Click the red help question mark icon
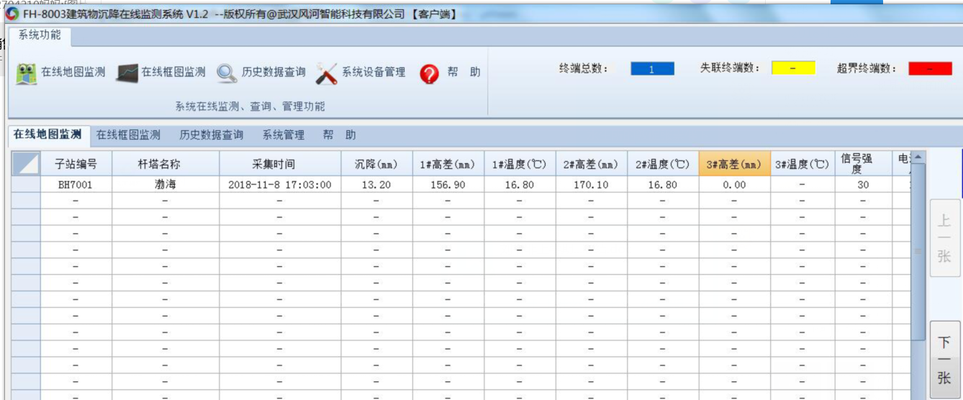The image size is (963, 400). (430, 73)
